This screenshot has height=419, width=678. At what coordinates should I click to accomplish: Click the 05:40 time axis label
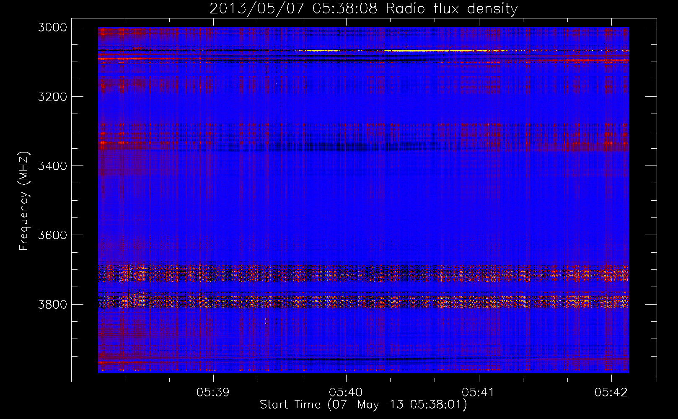click(x=346, y=392)
